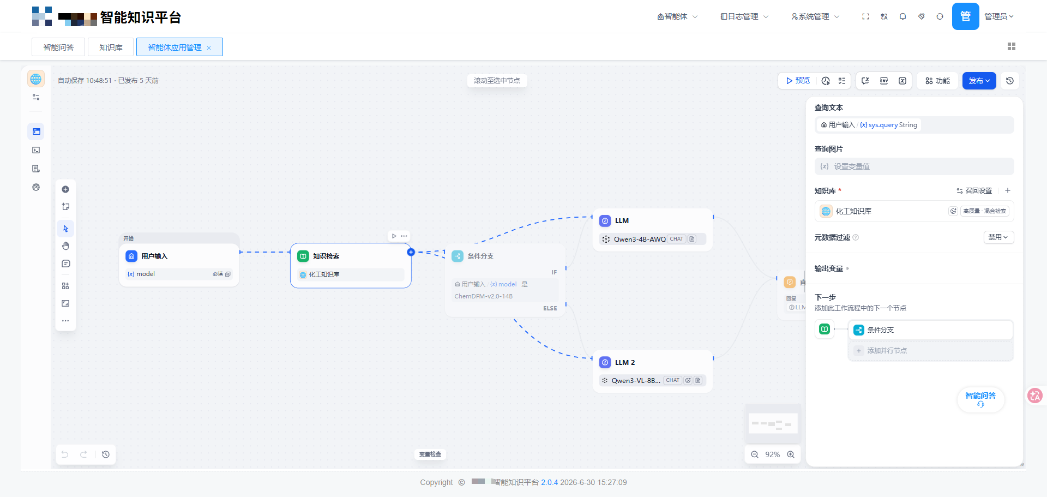The width and height of the screenshot is (1047, 497).
Task: Close the 智能体应用管理 tab
Action: [x=209, y=48]
